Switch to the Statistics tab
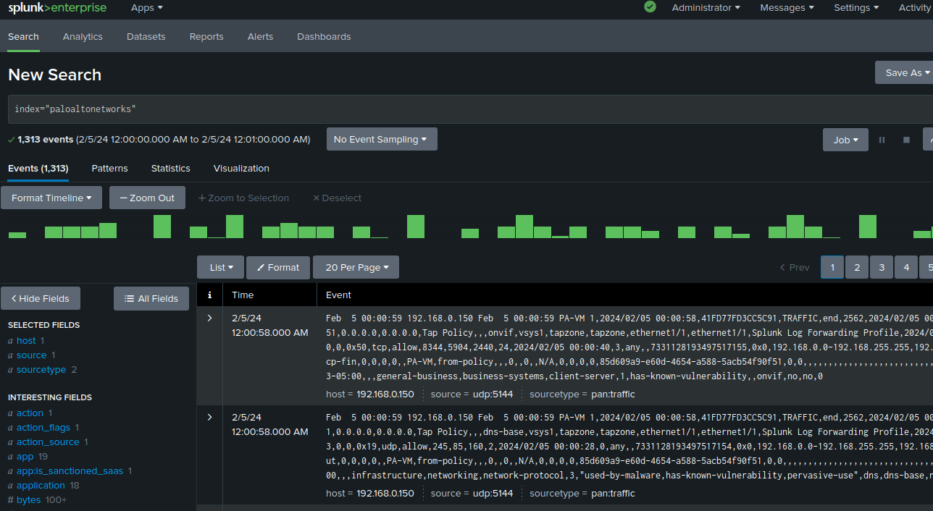The width and height of the screenshot is (933, 511). 170,168
